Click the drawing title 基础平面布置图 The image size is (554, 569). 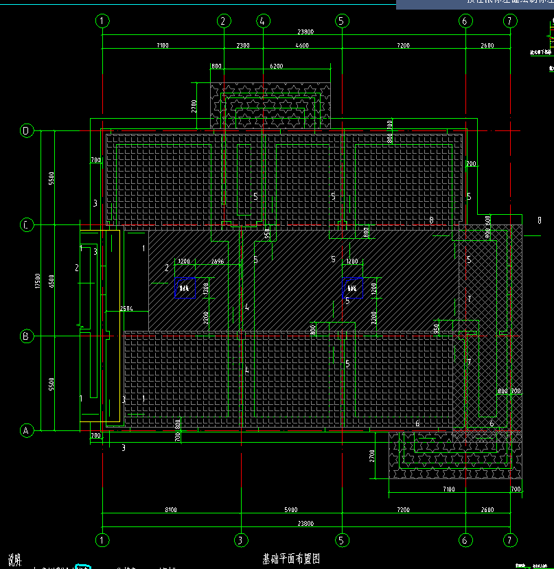pyautogui.click(x=291, y=559)
